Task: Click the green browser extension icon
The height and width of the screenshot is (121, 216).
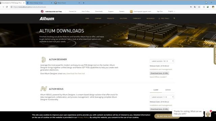Action: 208,7
